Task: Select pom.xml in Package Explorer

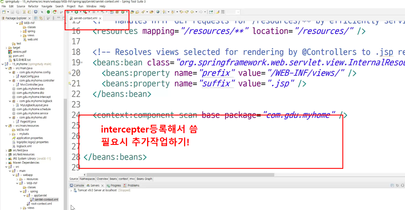Action: tap(18, 56)
